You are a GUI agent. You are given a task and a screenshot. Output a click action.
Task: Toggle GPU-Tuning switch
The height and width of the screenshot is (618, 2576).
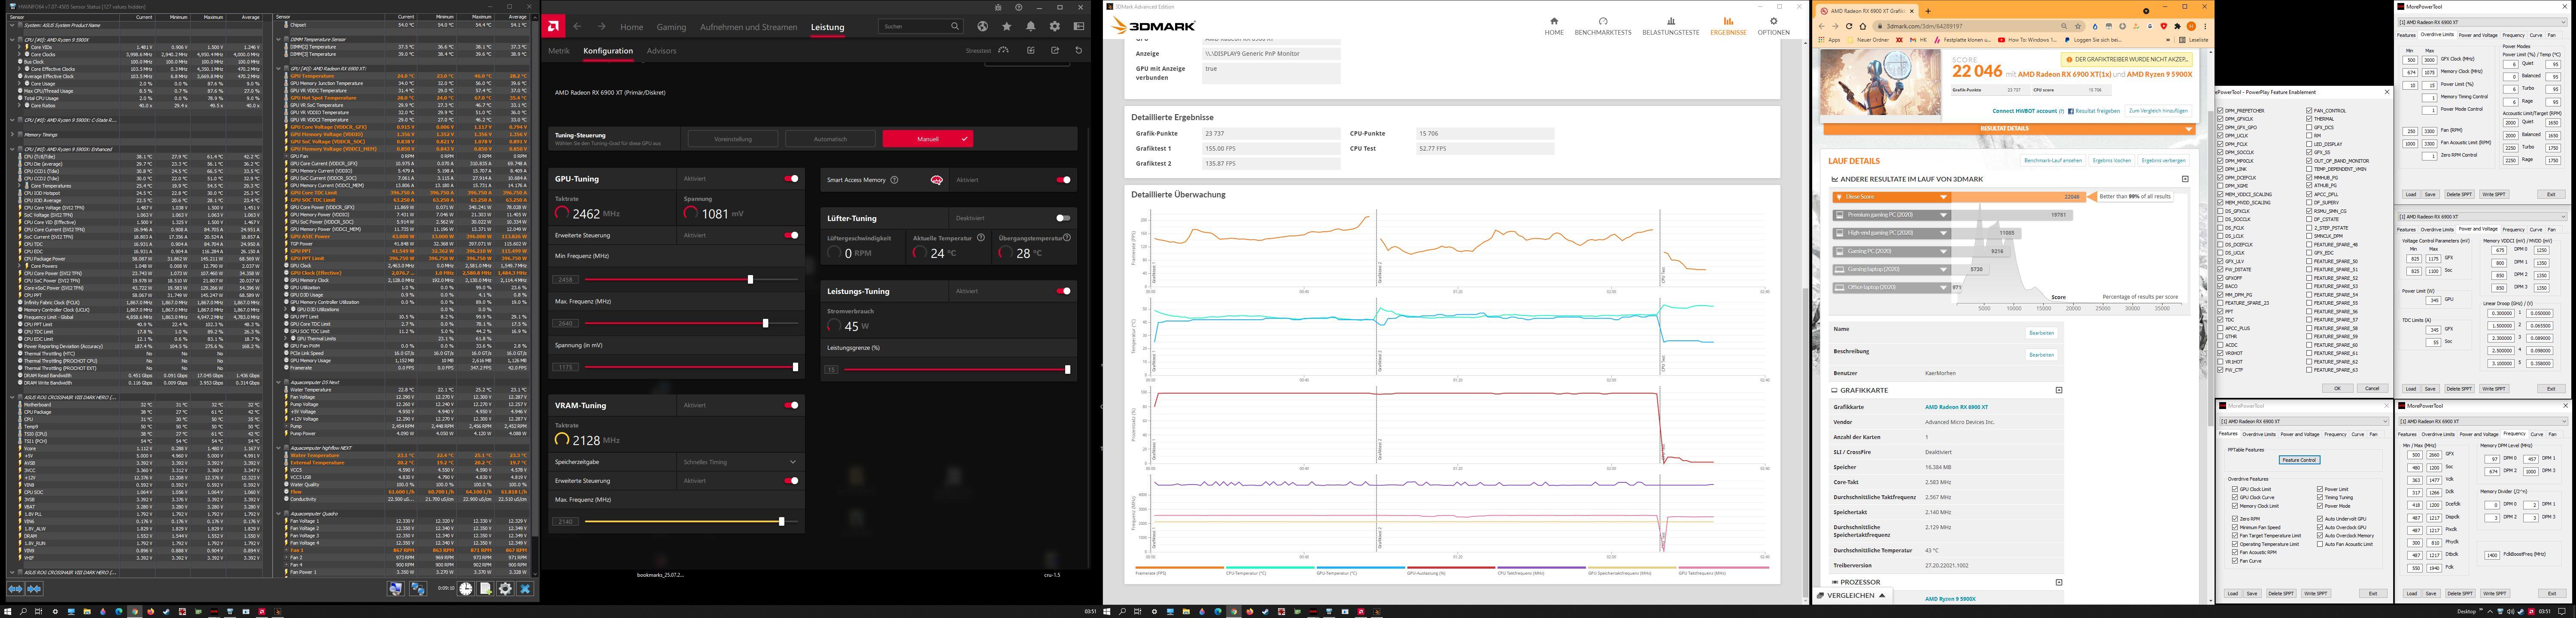coord(791,179)
